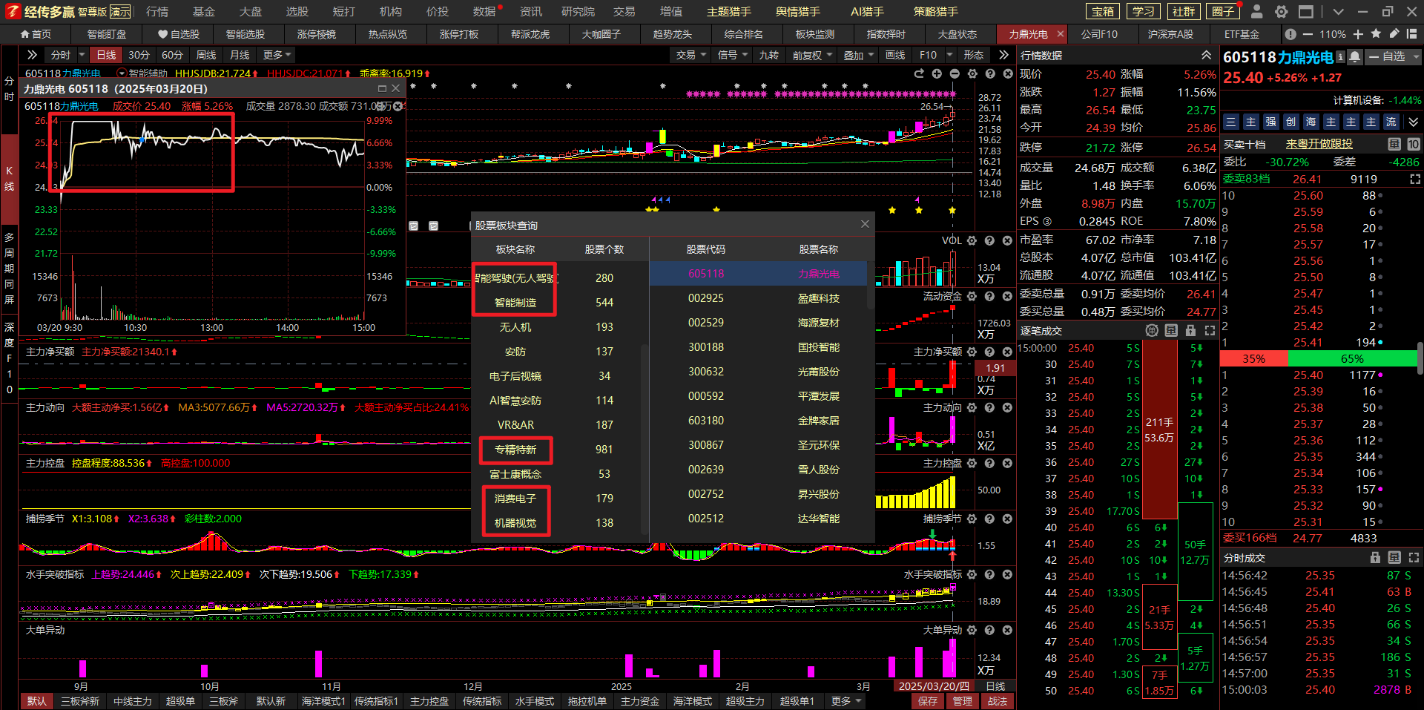Viewport: 1424px width, 710px height.
Task: Open VOL indicator settings gear
Action: tap(972, 240)
